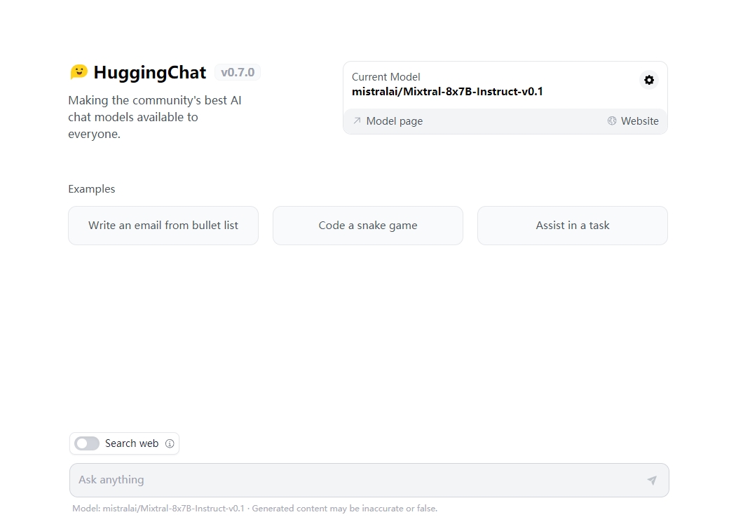The height and width of the screenshot is (517, 743).
Task: Open the Model page link
Action: [394, 121]
